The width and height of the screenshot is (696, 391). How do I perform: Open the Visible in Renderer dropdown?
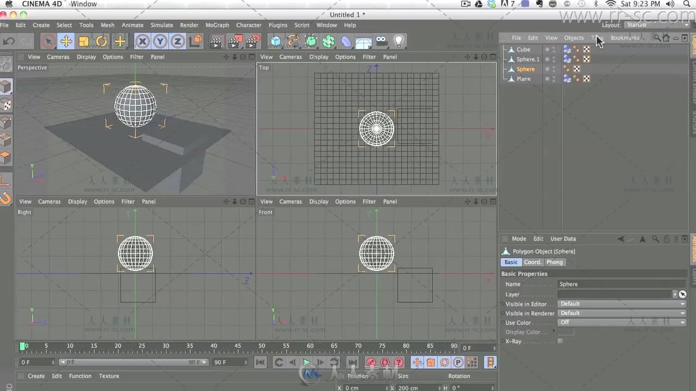622,313
